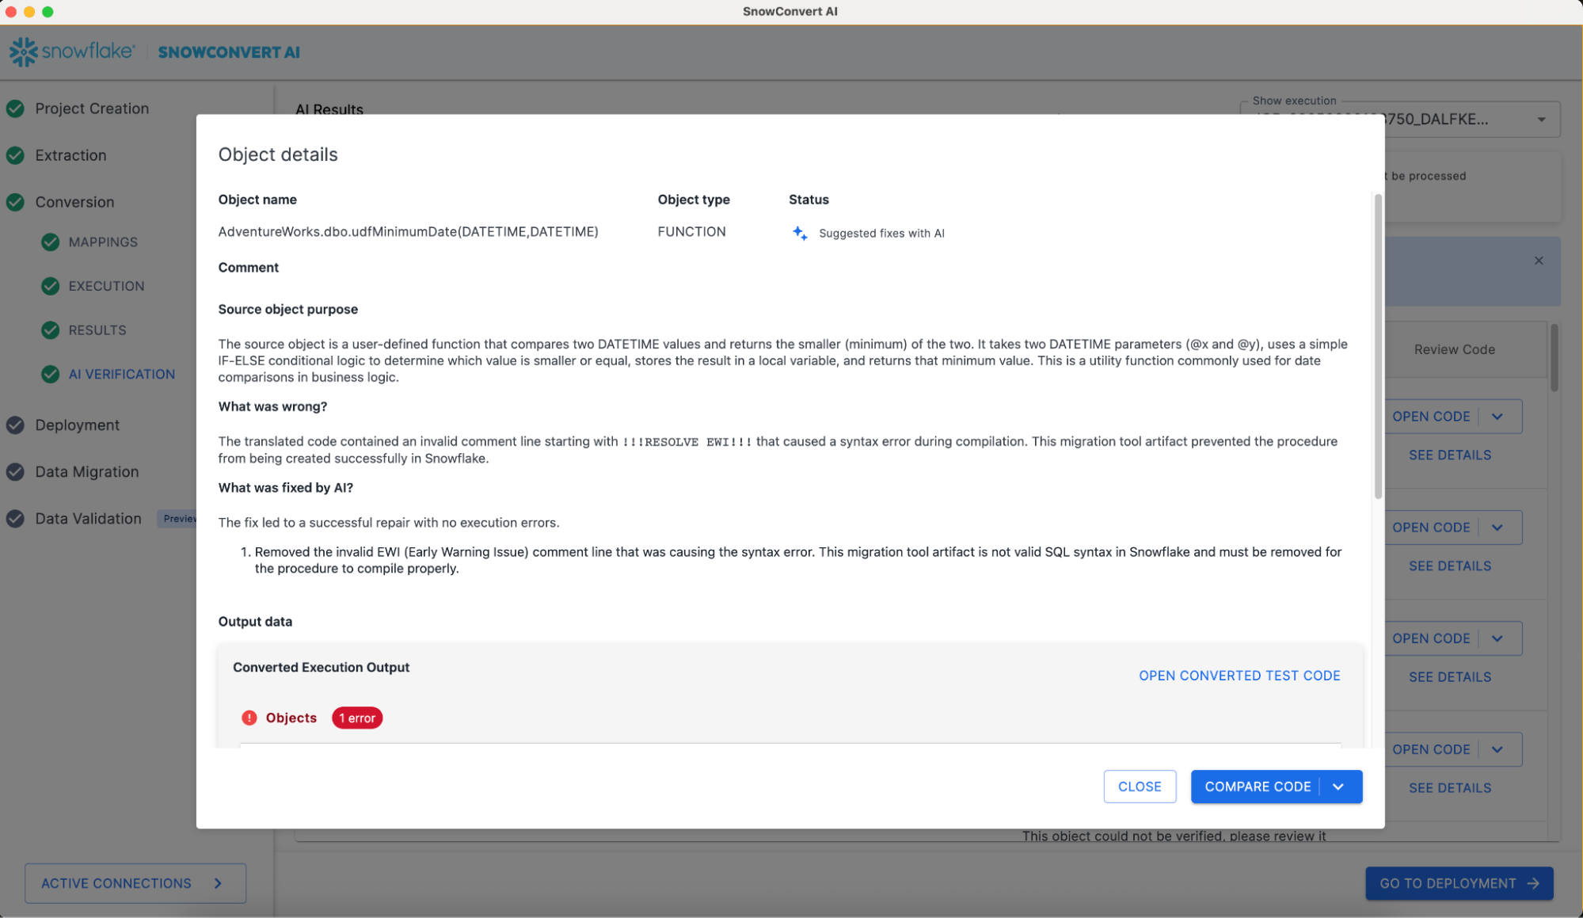Image resolution: width=1583 pixels, height=918 pixels.
Task: Click the AI Verification checkmark icon
Action: (x=51, y=374)
